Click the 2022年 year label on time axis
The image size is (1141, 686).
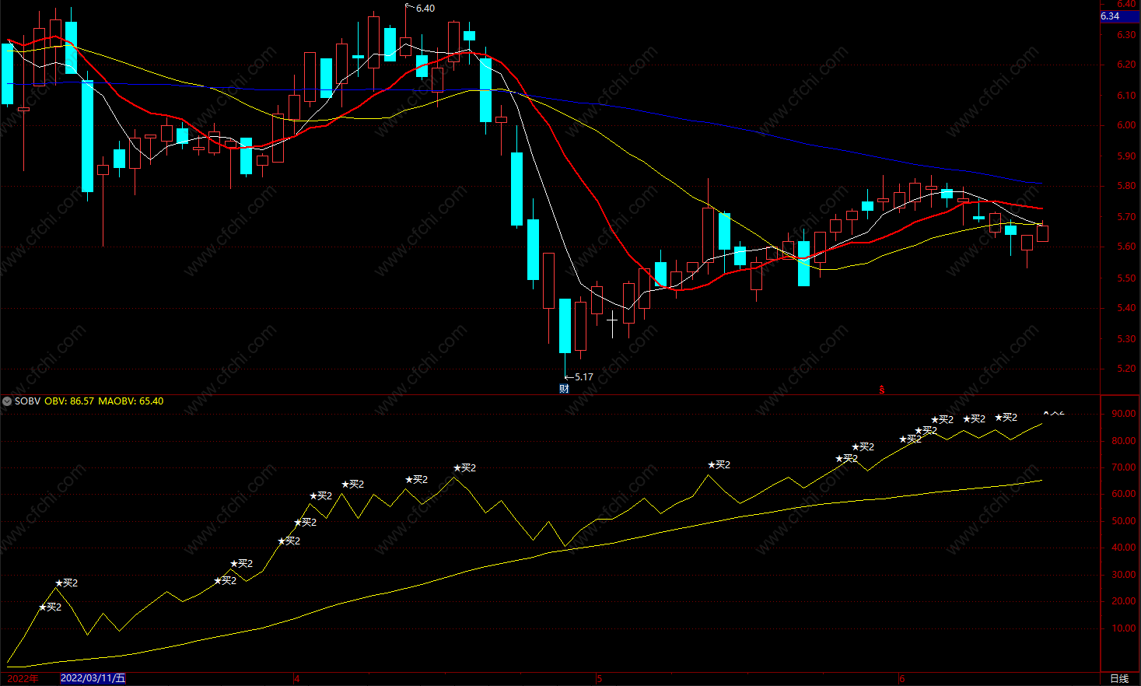(23, 678)
